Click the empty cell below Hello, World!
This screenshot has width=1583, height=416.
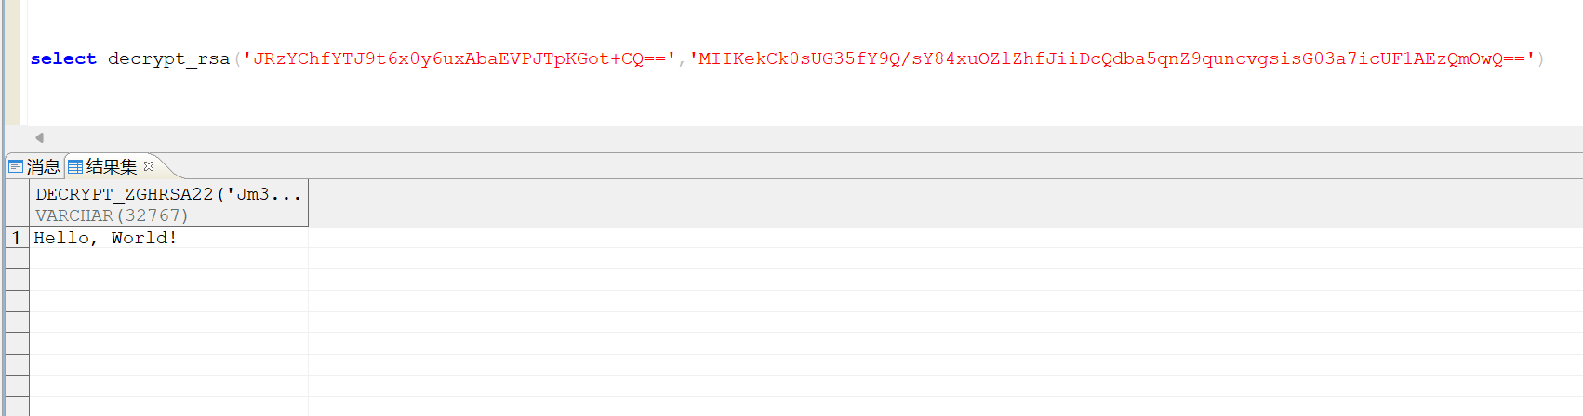click(168, 259)
